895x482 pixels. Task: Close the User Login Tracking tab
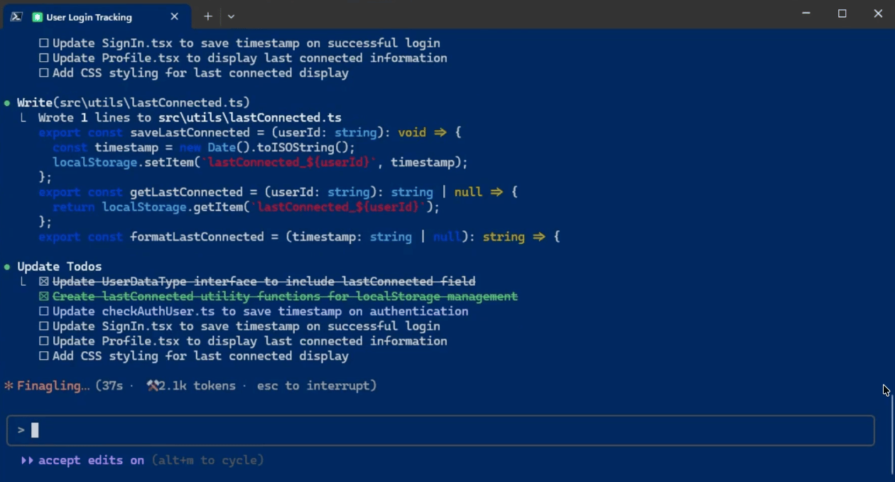tap(175, 16)
